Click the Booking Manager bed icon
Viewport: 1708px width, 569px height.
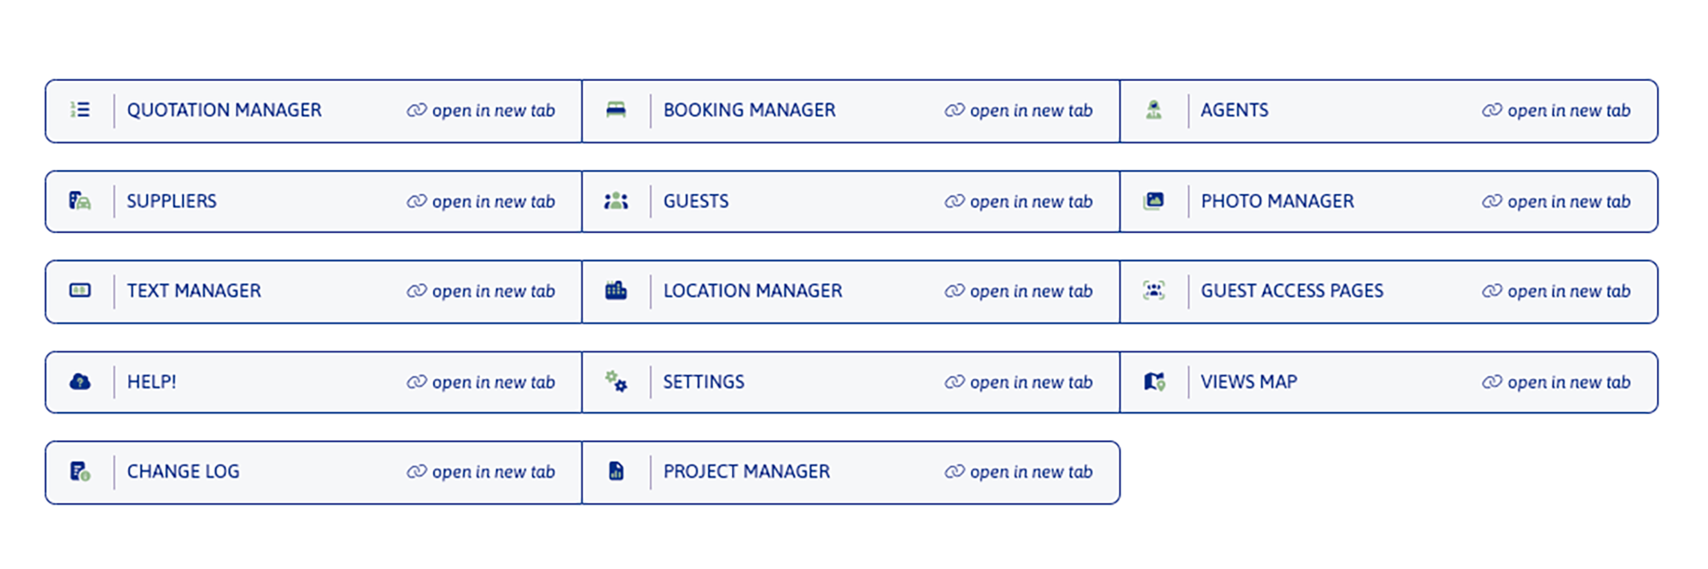pyautogui.click(x=616, y=110)
